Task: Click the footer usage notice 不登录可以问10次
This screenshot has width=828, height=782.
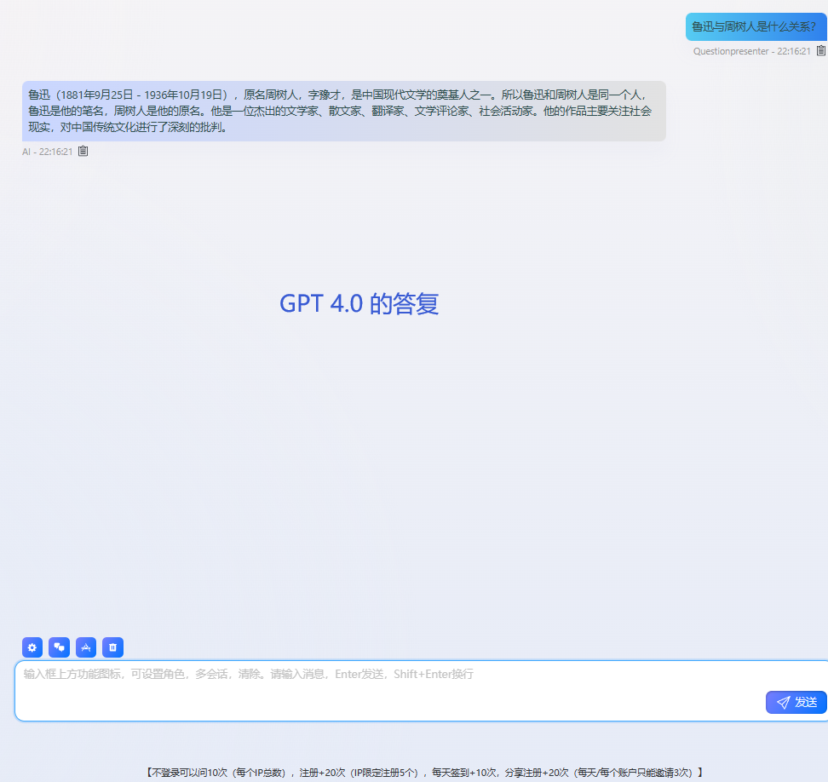Action: tap(424, 773)
